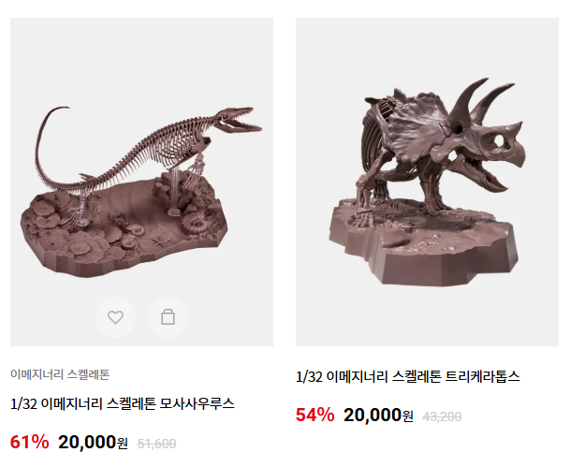
Task: Open the Triceratops skeleton product image
Action: [x=427, y=182]
